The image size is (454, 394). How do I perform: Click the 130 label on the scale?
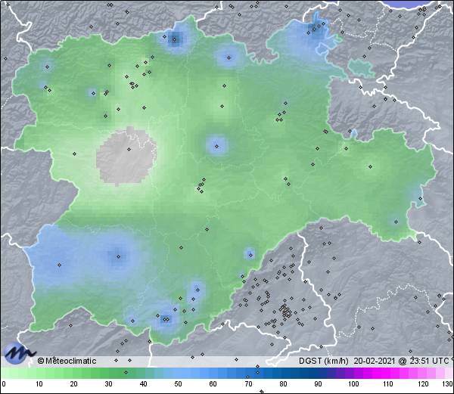click(x=448, y=384)
